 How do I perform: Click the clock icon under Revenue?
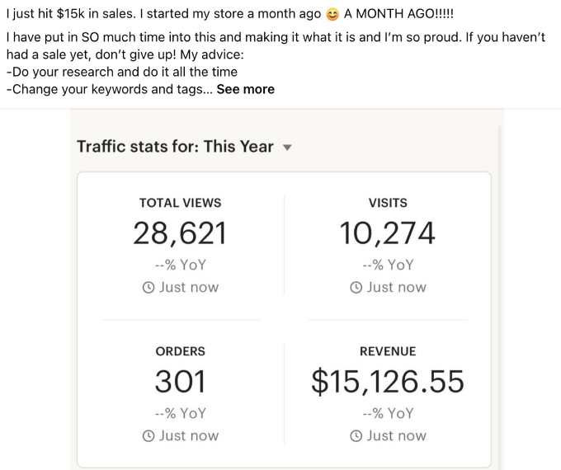pyautogui.click(x=356, y=435)
